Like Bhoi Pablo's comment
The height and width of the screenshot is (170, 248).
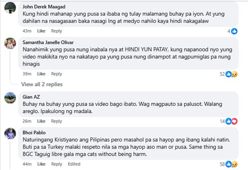[41, 164]
